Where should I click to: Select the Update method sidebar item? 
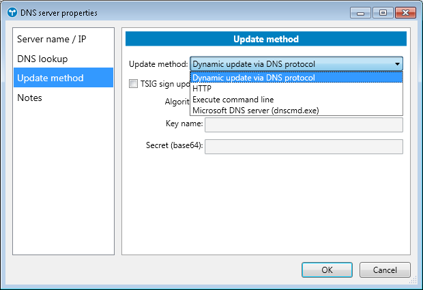click(50, 78)
